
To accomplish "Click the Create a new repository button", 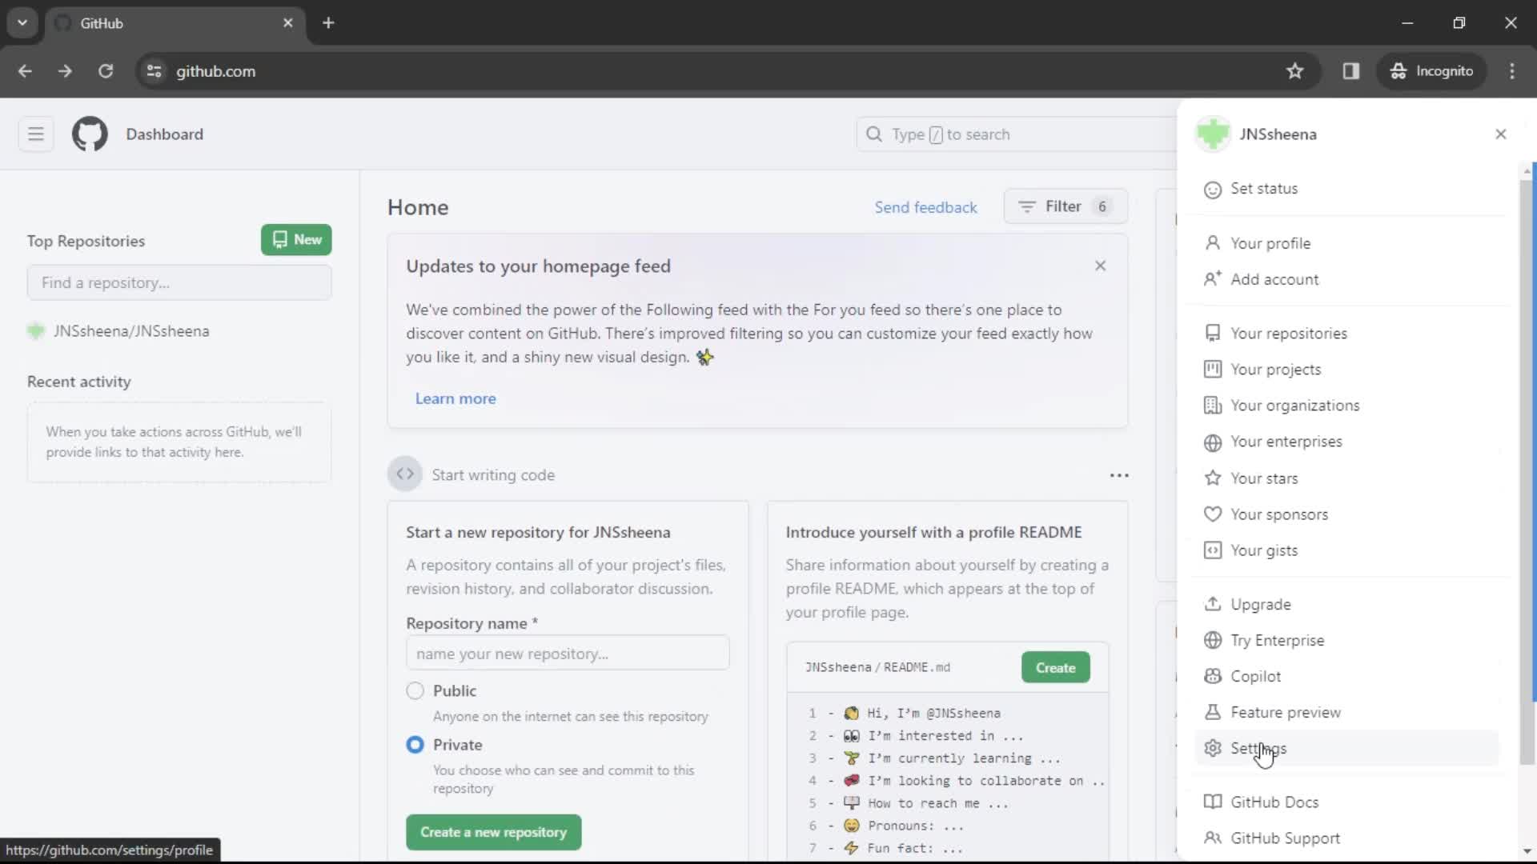I will click(x=493, y=832).
